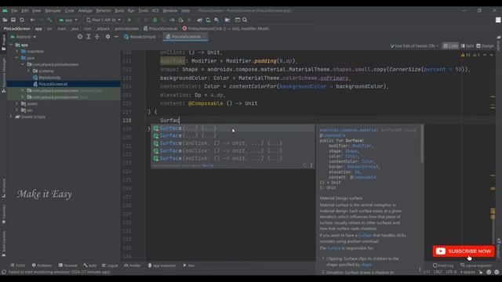Open the Event Log icon in status bar
Viewport: 502px width, 282px height.
click(x=443, y=266)
